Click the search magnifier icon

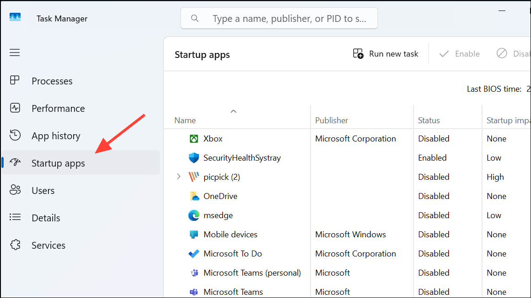click(195, 18)
